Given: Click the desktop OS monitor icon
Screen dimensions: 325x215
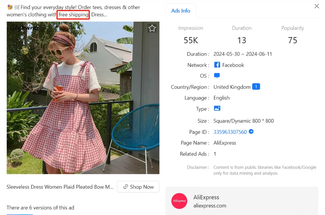Looking at the screenshot, I should pyautogui.click(x=217, y=76).
